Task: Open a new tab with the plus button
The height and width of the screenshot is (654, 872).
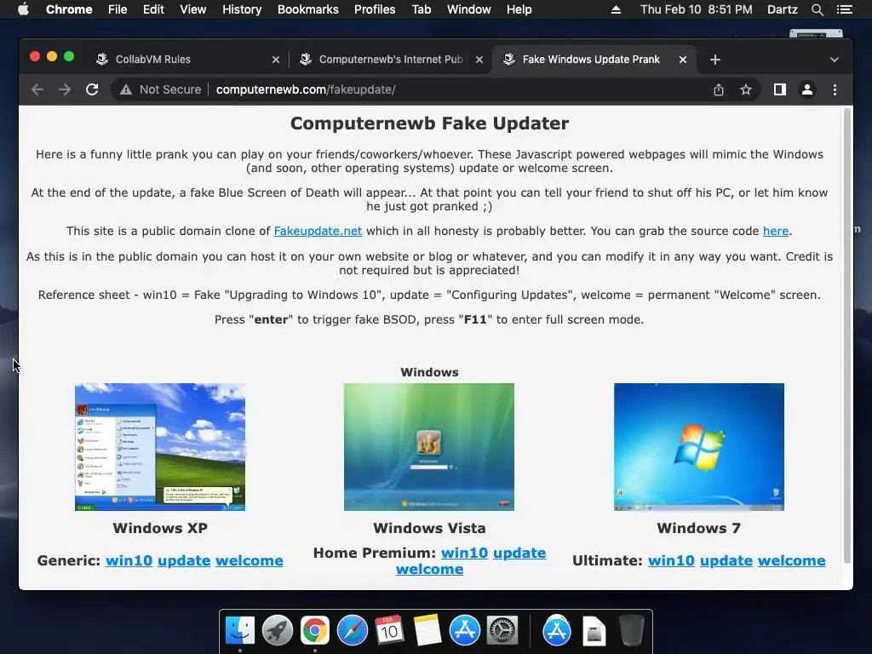Action: (x=715, y=60)
